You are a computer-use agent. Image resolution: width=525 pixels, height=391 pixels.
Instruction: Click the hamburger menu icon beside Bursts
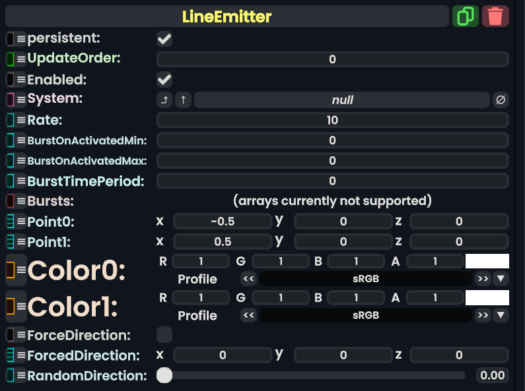tap(21, 201)
